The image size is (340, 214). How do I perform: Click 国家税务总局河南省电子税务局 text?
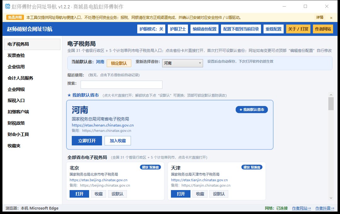point(100,119)
